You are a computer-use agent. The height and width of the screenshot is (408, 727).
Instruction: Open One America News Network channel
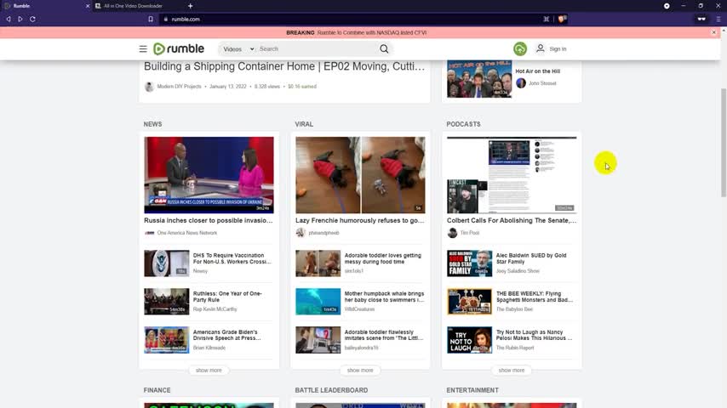(186, 233)
